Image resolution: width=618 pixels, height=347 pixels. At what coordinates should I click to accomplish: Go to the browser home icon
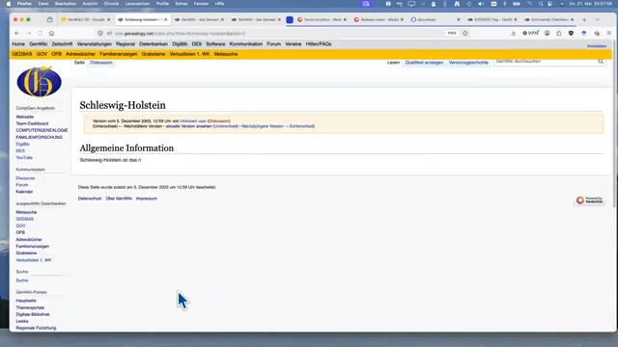coord(51,34)
